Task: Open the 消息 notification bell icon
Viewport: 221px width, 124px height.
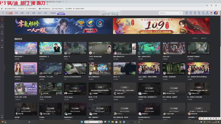Action: click(203, 13)
